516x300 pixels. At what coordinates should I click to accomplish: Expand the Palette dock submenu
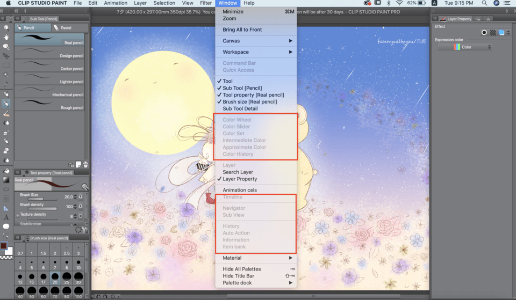pos(256,283)
